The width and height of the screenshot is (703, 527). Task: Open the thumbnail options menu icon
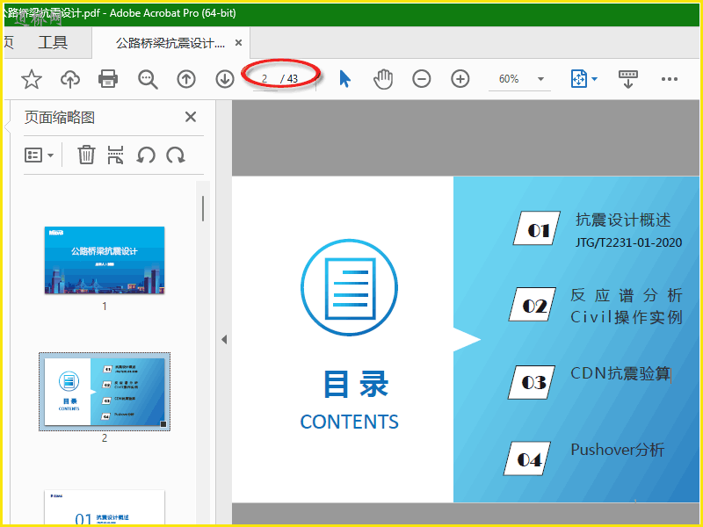[39, 155]
